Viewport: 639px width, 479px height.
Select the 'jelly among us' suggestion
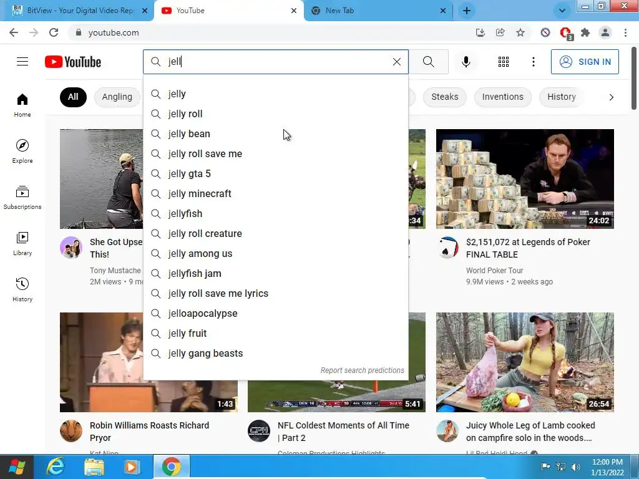click(276, 253)
